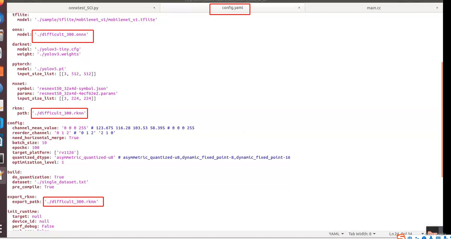Click the pre_compile True value
The height and width of the screenshot is (239, 451).
(49, 187)
